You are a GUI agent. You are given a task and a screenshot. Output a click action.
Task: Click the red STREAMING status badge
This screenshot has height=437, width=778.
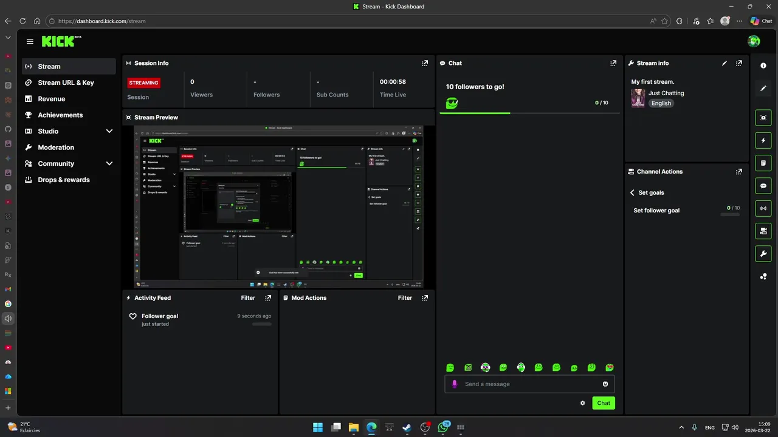point(143,83)
